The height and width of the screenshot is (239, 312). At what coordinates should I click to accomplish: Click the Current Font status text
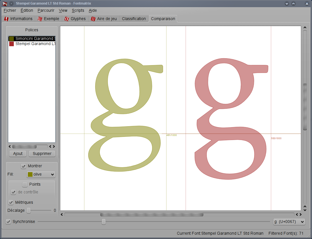(x=220, y=234)
